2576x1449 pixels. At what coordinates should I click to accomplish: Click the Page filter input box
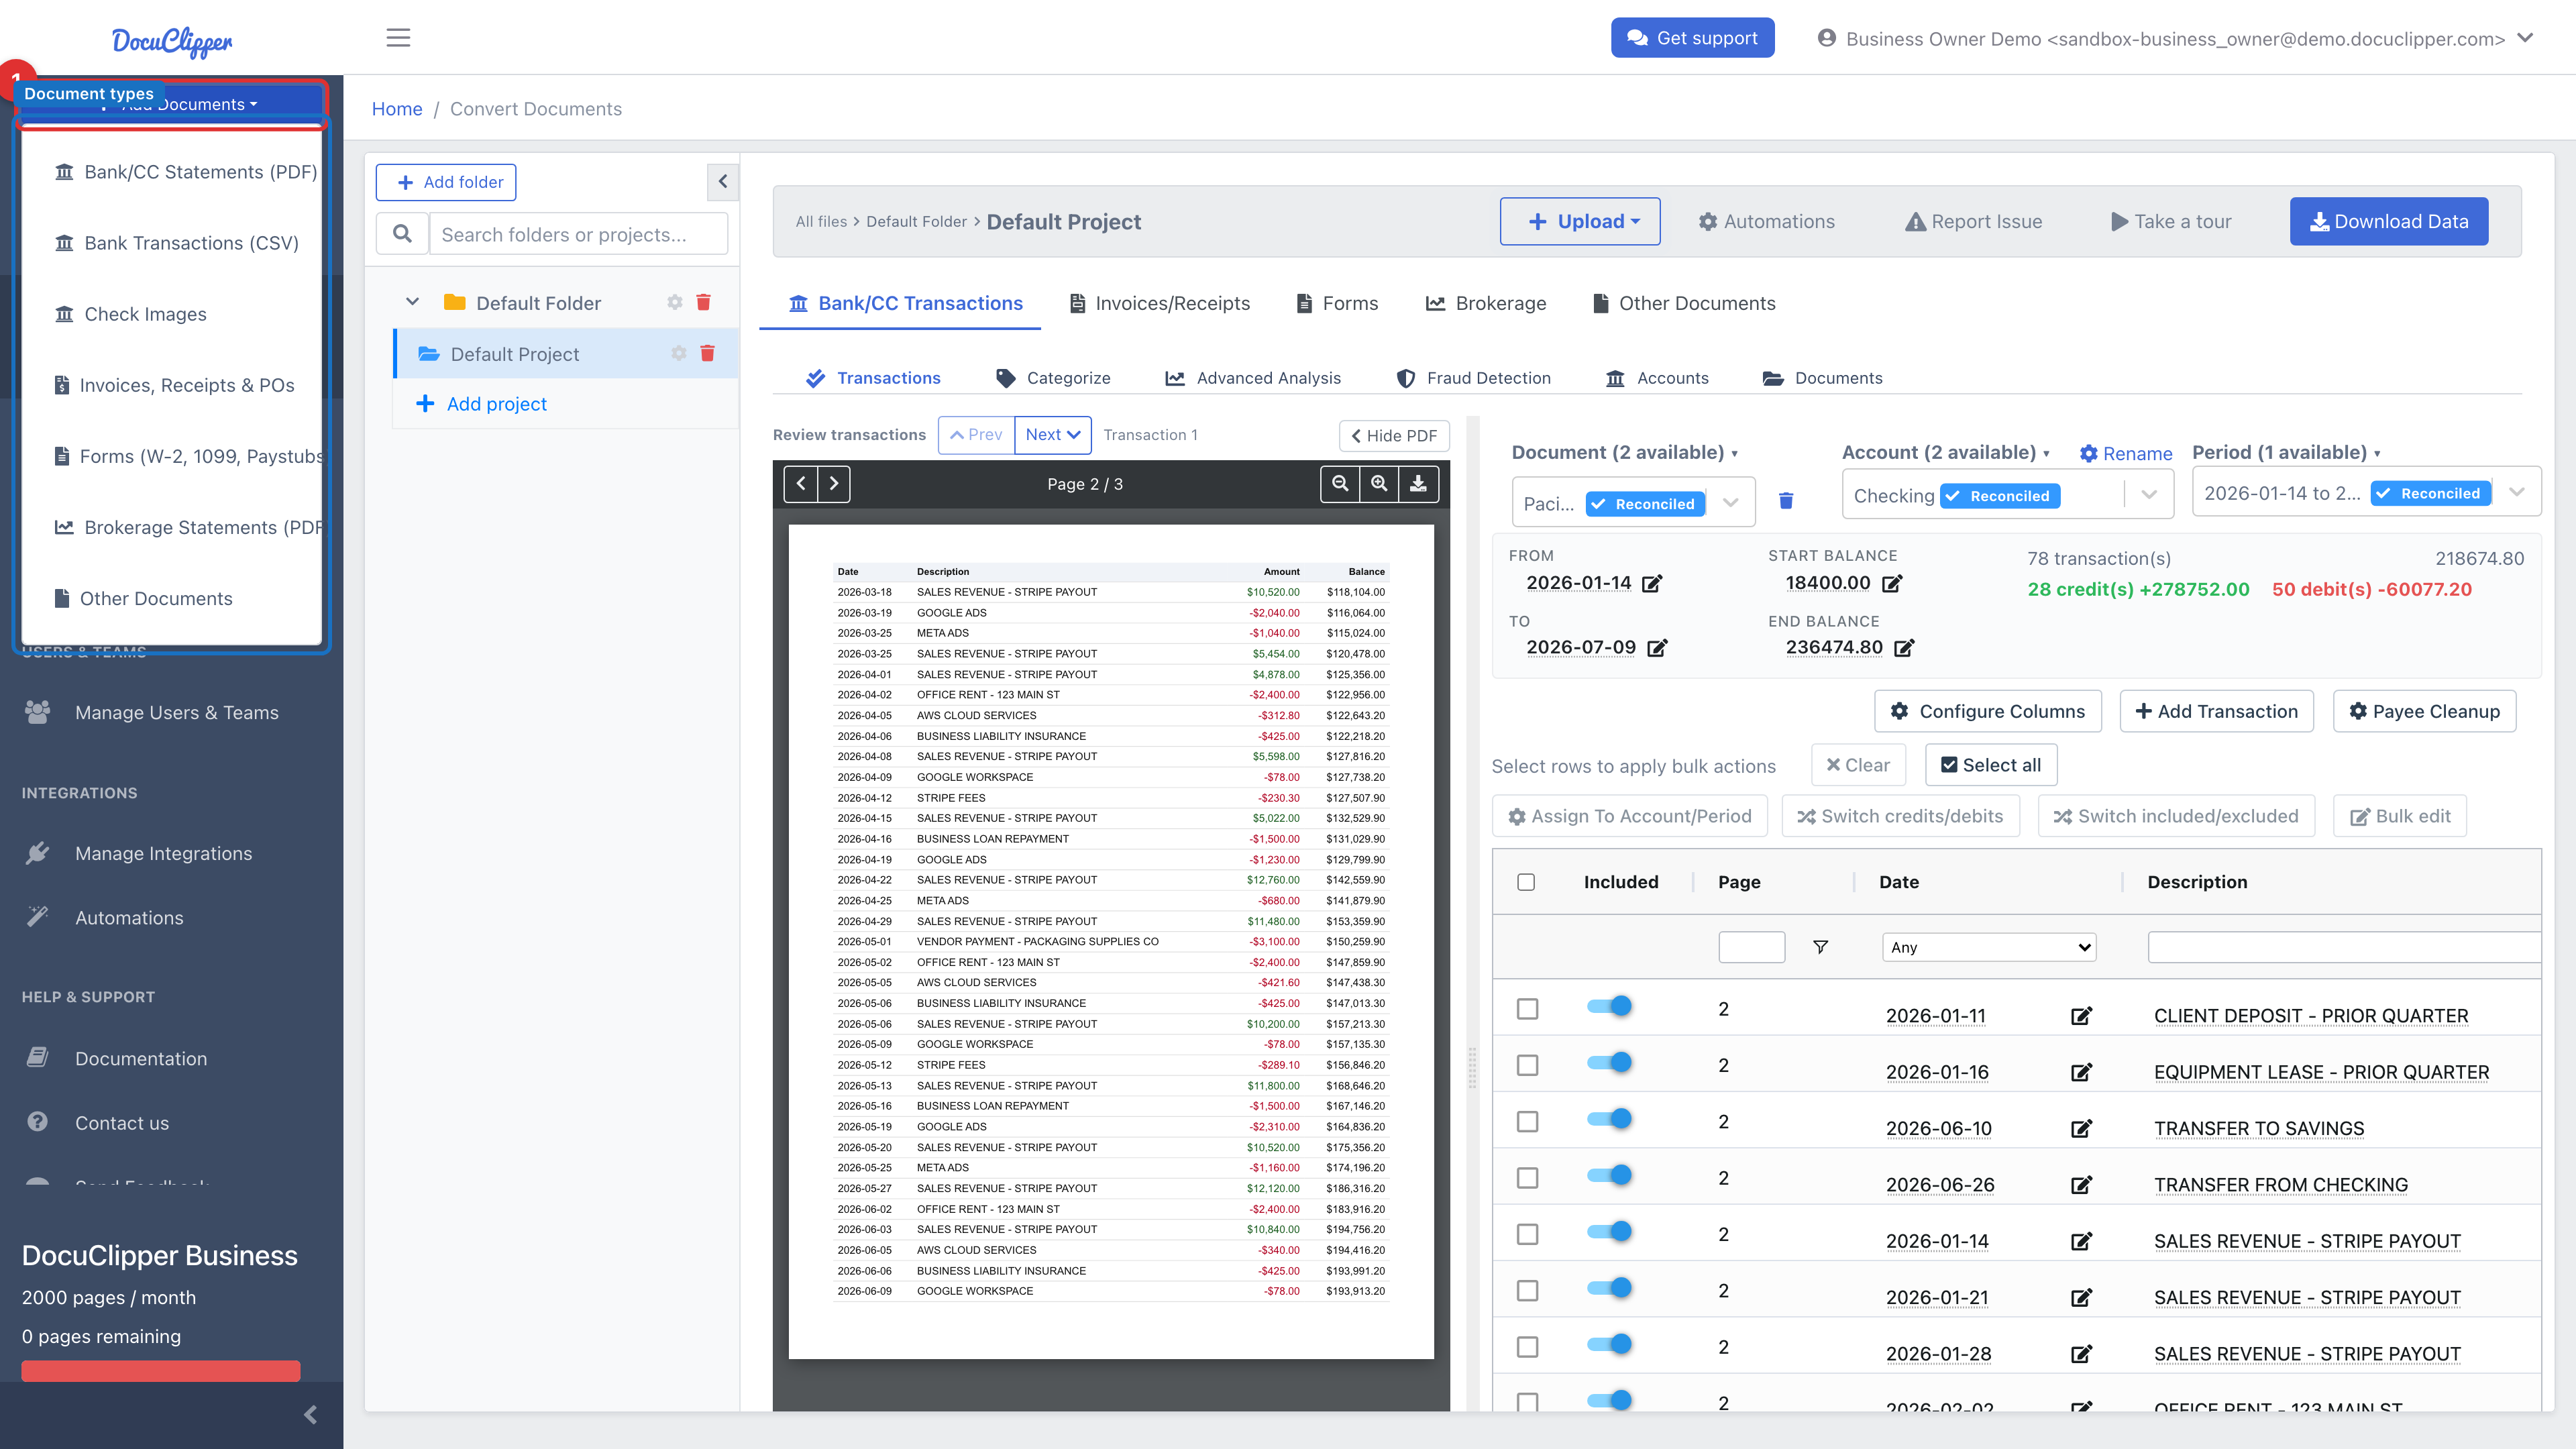pyautogui.click(x=1751, y=947)
